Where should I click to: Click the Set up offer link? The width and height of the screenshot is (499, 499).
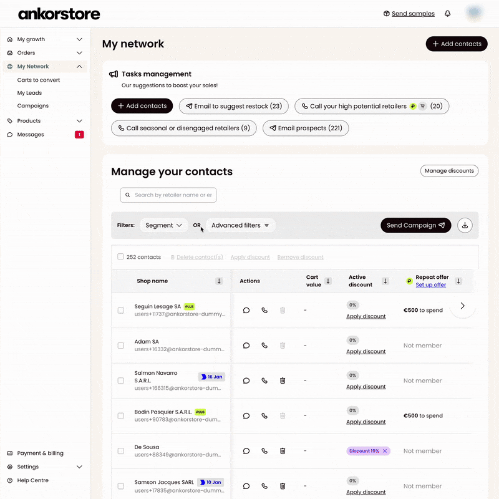point(430,285)
